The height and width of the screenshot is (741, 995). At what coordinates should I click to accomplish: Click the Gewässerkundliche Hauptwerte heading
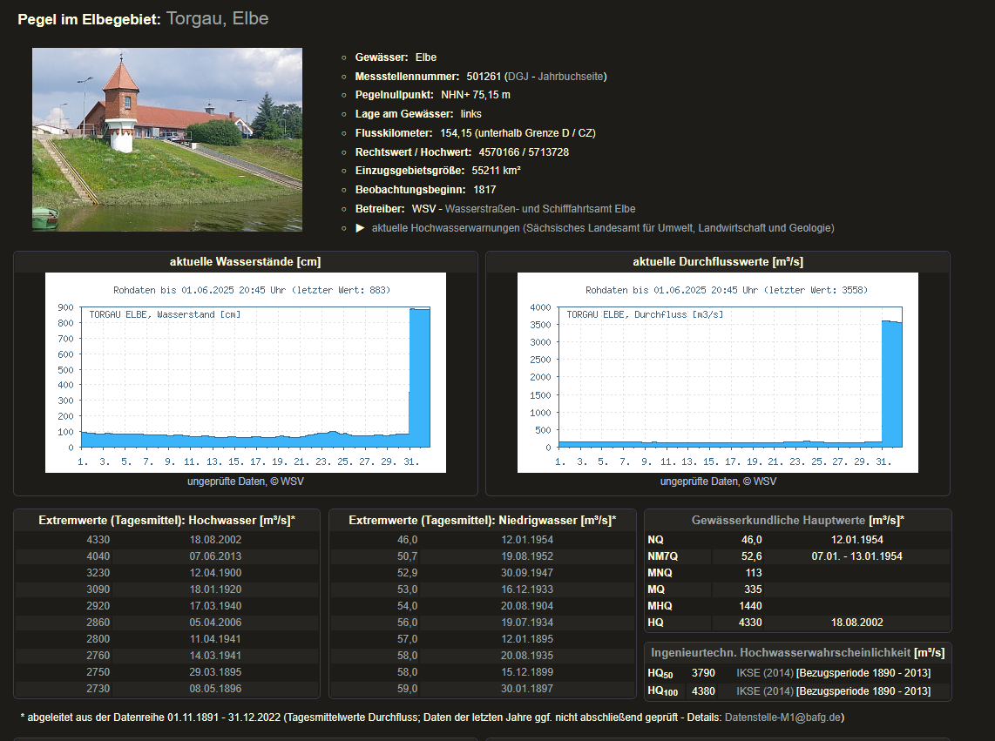pyautogui.click(x=779, y=520)
